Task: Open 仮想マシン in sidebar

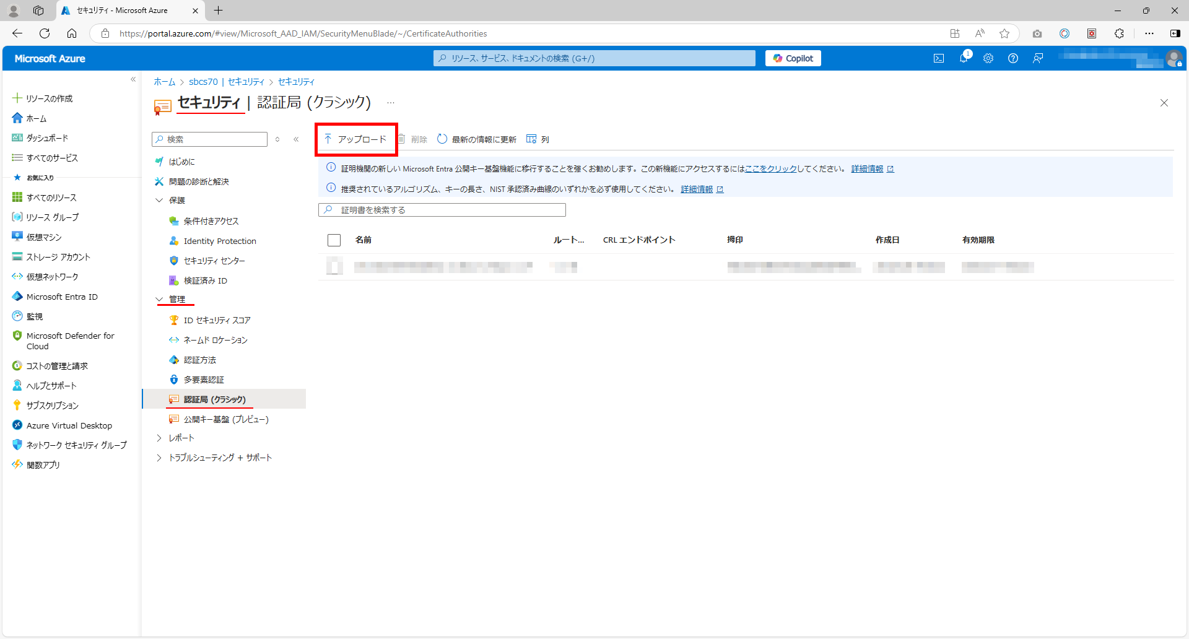Action: [43, 237]
